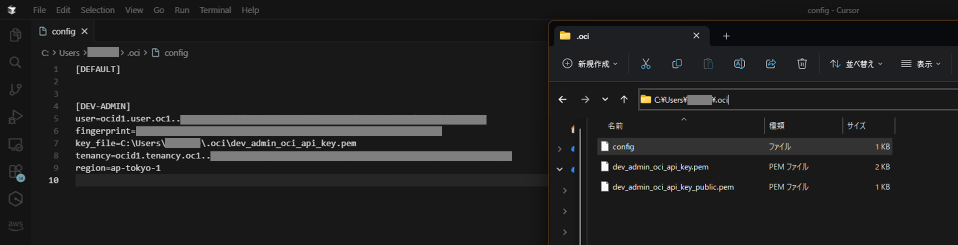Open Remote Explorer icon in Cursor sidebar
The width and height of the screenshot is (958, 245).
[15, 145]
